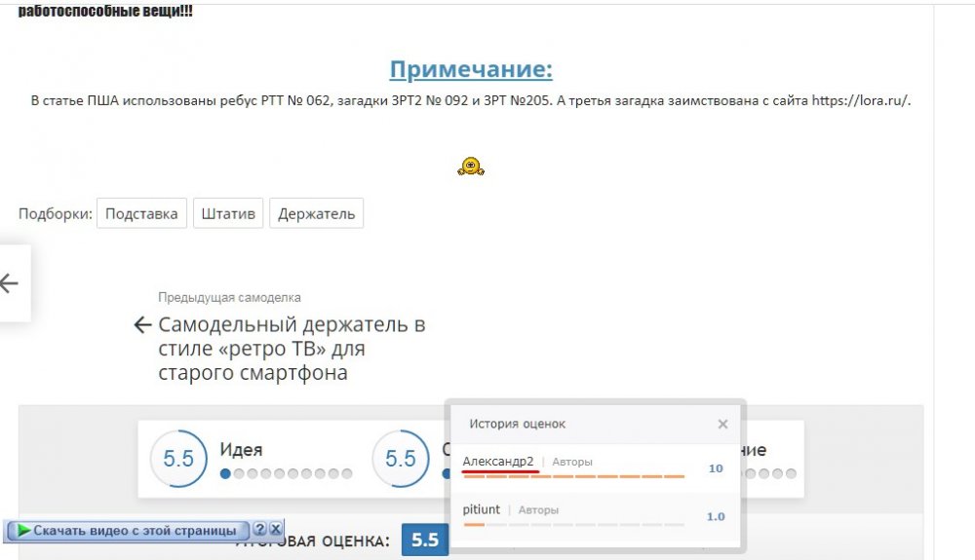Open the Подставка tag
This screenshot has height=560, width=975.
[141, 214]
